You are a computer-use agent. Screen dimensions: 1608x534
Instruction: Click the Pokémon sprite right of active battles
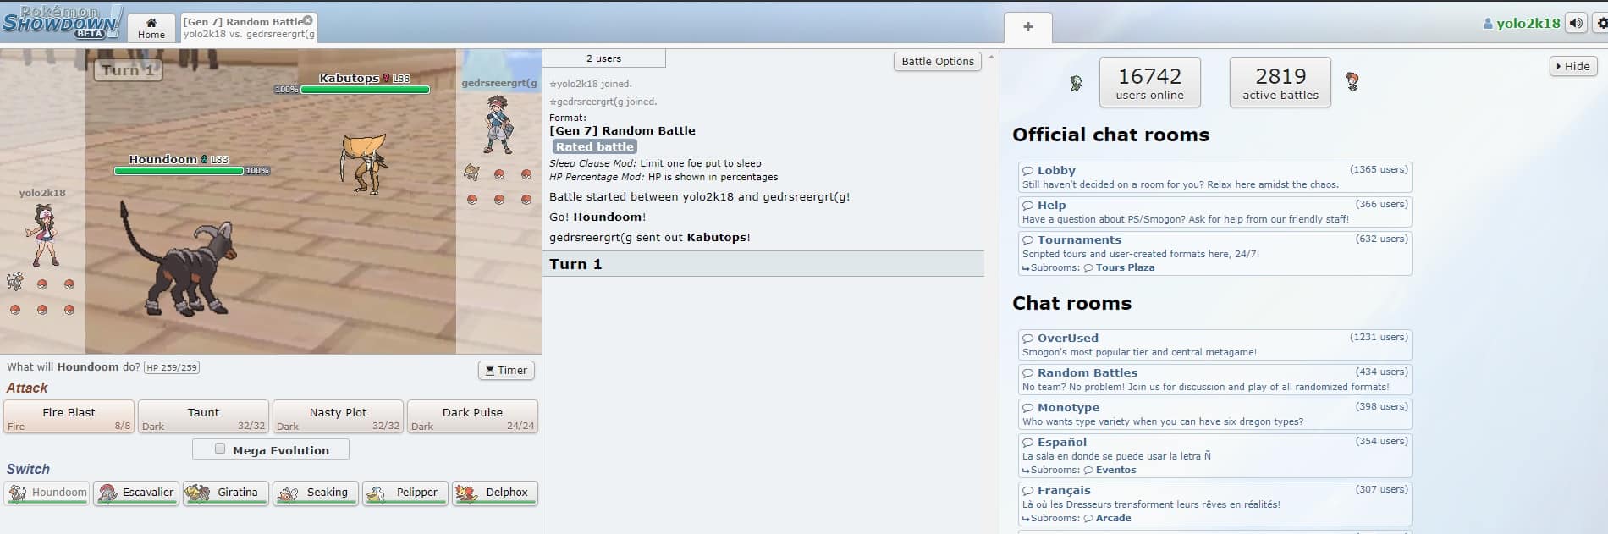1352,82
